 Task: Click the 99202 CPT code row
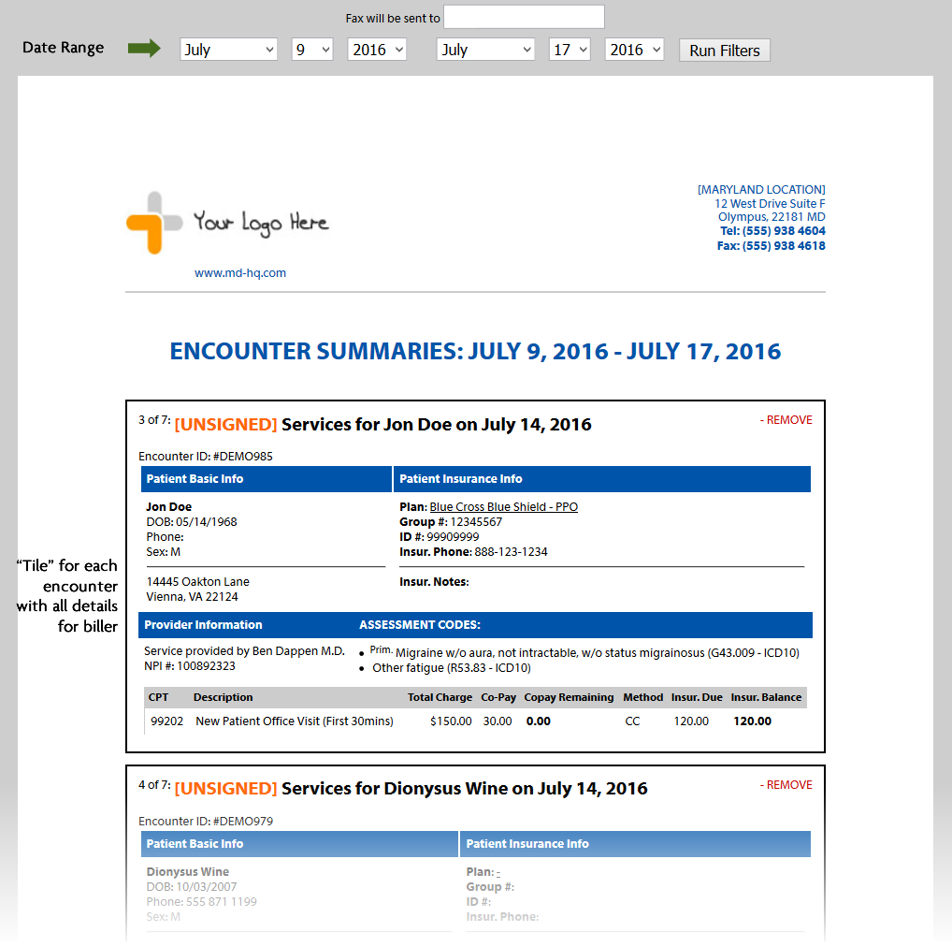click(x=475, y=721)
